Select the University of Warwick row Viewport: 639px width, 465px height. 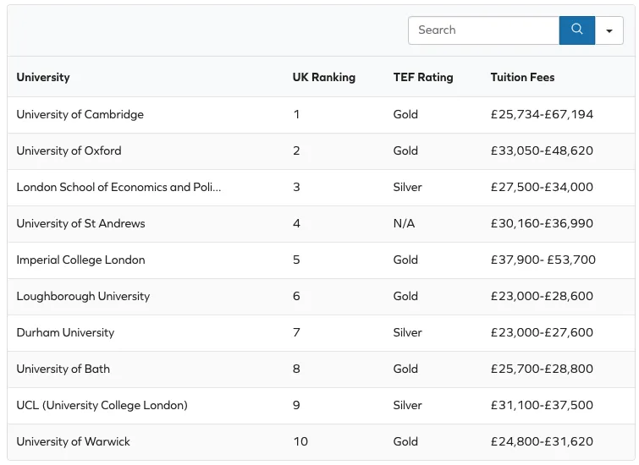click(74, 441)
